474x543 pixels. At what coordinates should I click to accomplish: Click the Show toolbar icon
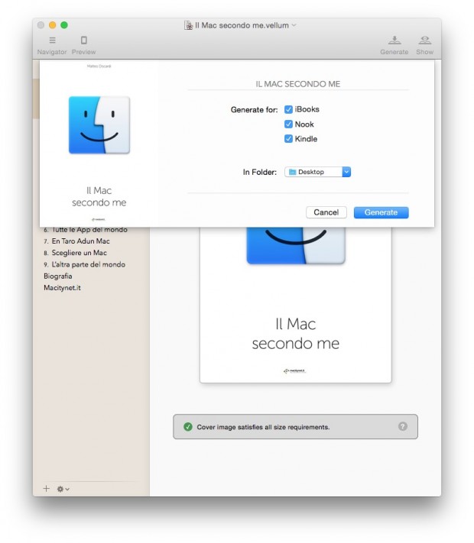425,40
